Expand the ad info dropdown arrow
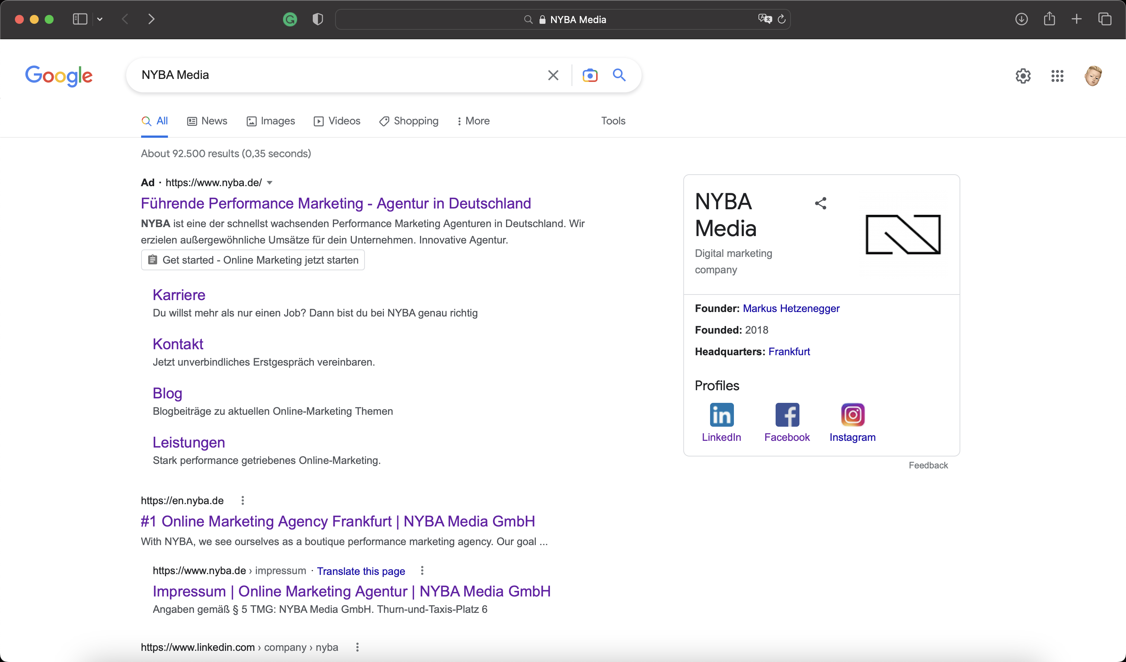 (270, 183)
